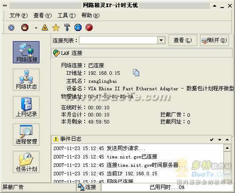Click the title bar roll-up arrow button
This screenshot has height=193, width=235.
click(215, 6)
